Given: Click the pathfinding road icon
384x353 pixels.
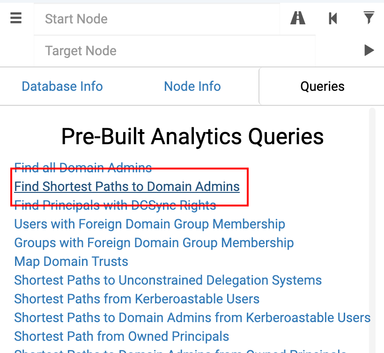Looking at the screenshot, I should tap(298, 18).
